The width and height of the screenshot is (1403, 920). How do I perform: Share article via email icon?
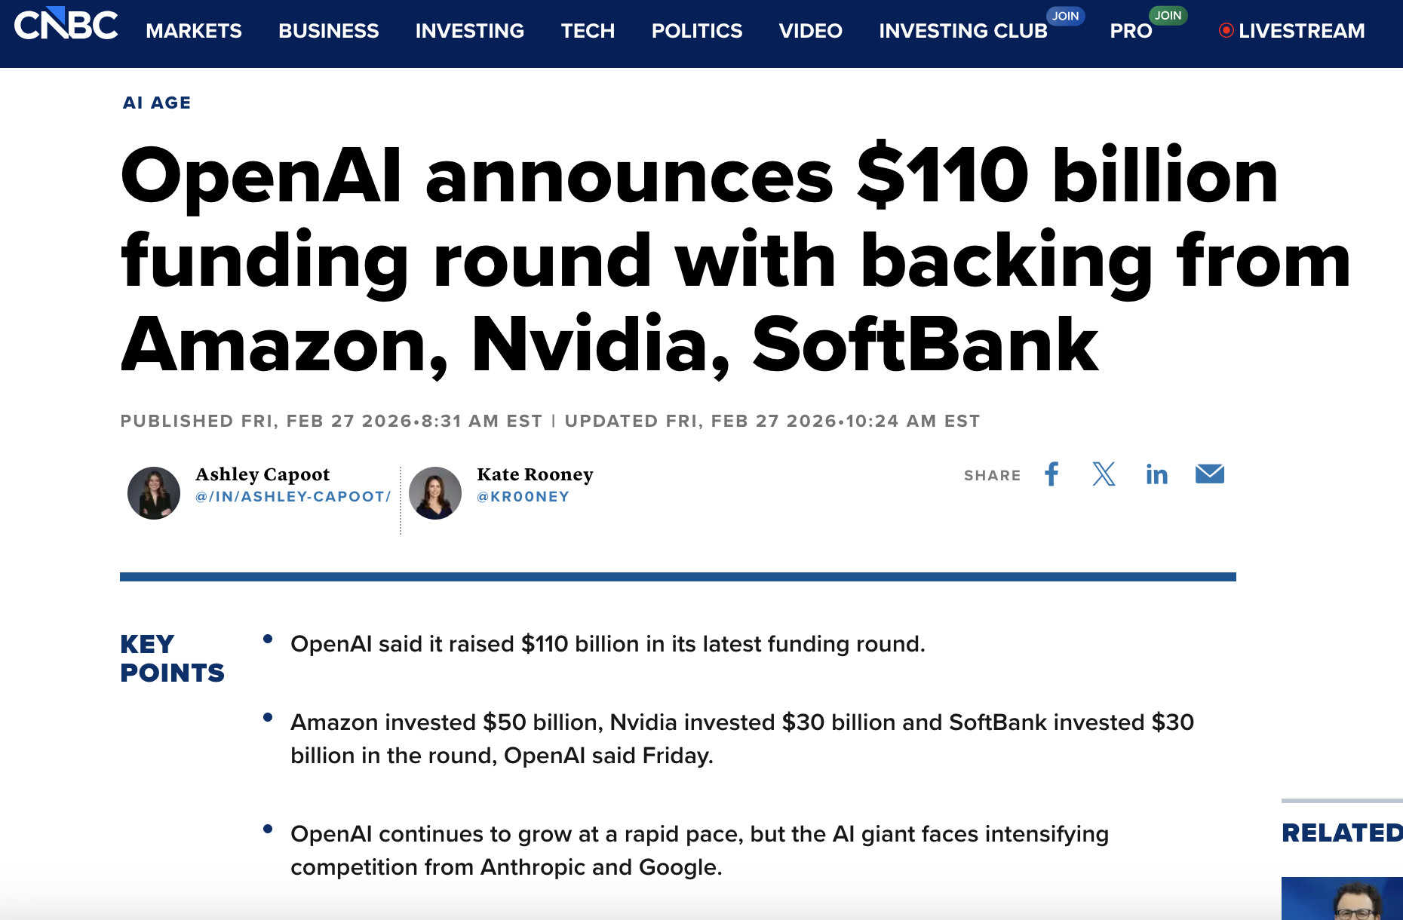1209,474
